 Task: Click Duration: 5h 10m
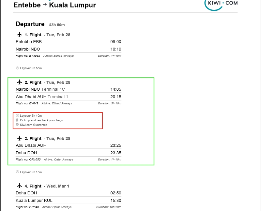110,103
